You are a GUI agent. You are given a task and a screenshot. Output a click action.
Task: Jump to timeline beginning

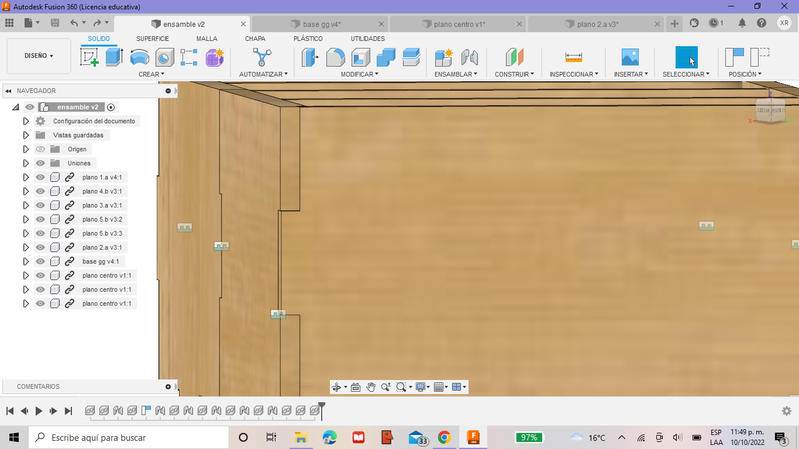10,411
